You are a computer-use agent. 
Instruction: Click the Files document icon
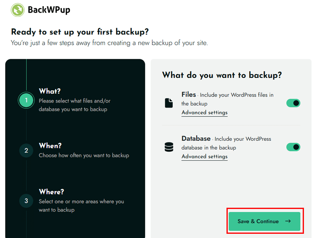(169, 103)
